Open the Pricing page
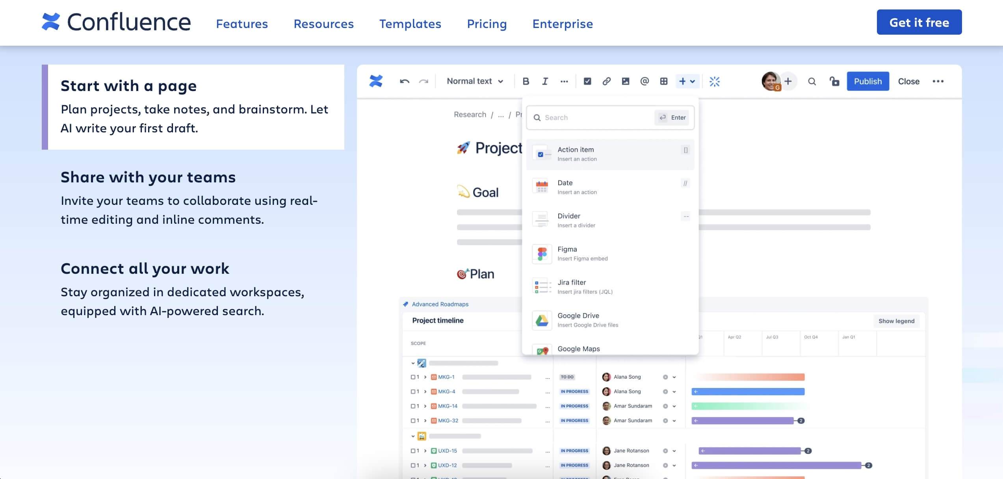This screenshot has height=479, width=1003. click(487, 24)
